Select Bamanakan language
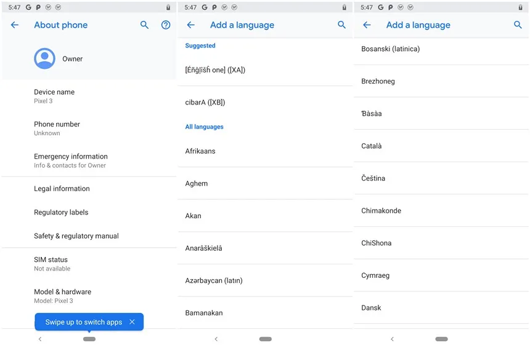Viewport: 530px width, 351px height. (266, 313)
